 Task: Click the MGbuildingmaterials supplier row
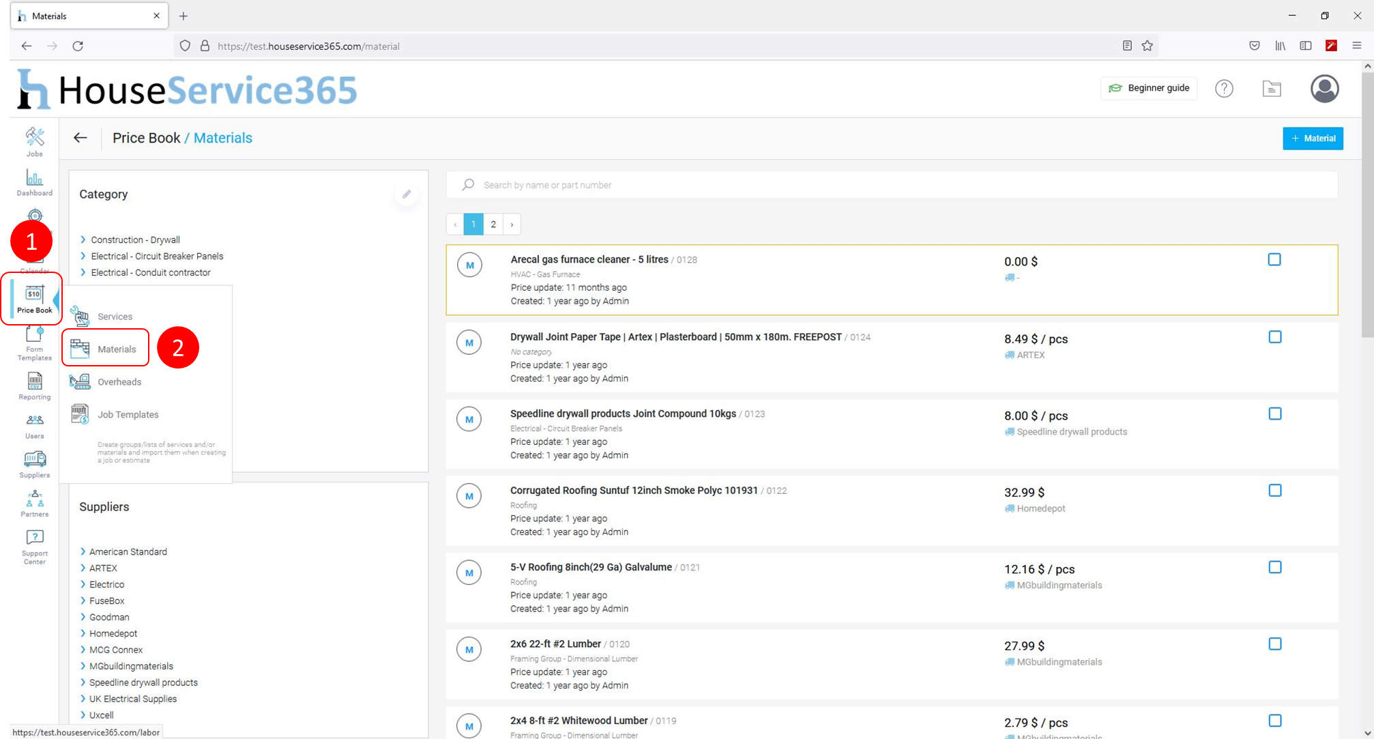coord(131,666)
